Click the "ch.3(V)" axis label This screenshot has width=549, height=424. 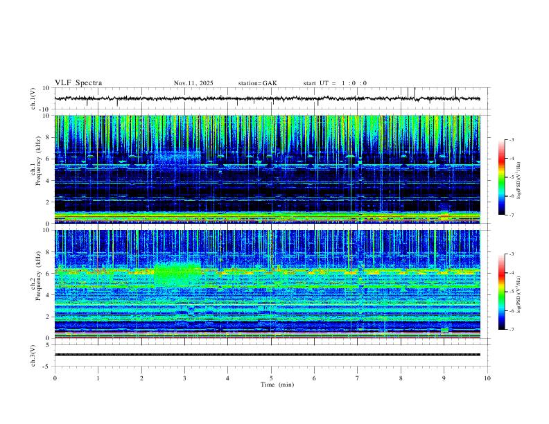33,355
